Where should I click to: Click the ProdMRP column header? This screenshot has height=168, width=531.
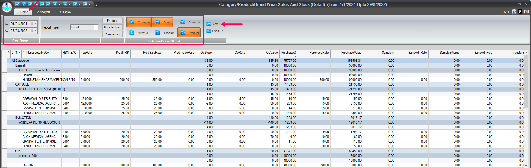pos(114,54)
